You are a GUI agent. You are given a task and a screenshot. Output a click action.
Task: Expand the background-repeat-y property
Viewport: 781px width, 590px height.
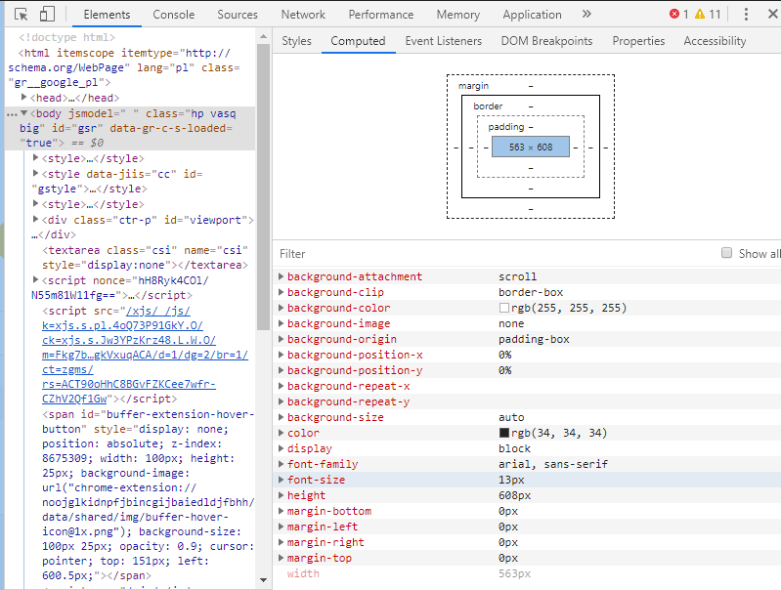pos(281,401)
